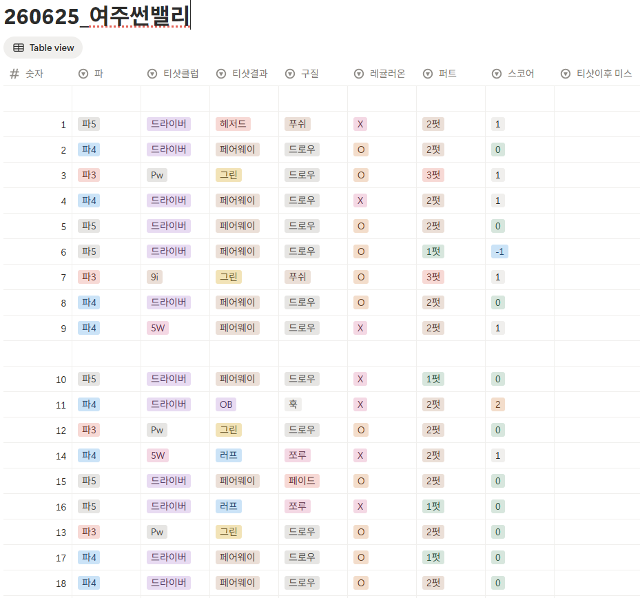Click the O 레귤러온 tag in row 2
Image resolution: width=640 pixels, height=598 pixels.
[361, 149]
